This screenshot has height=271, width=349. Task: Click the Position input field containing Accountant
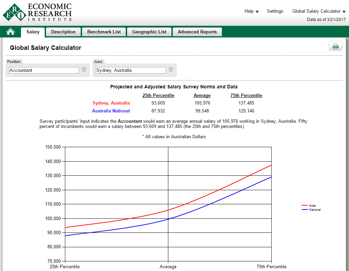pos(44,71)
